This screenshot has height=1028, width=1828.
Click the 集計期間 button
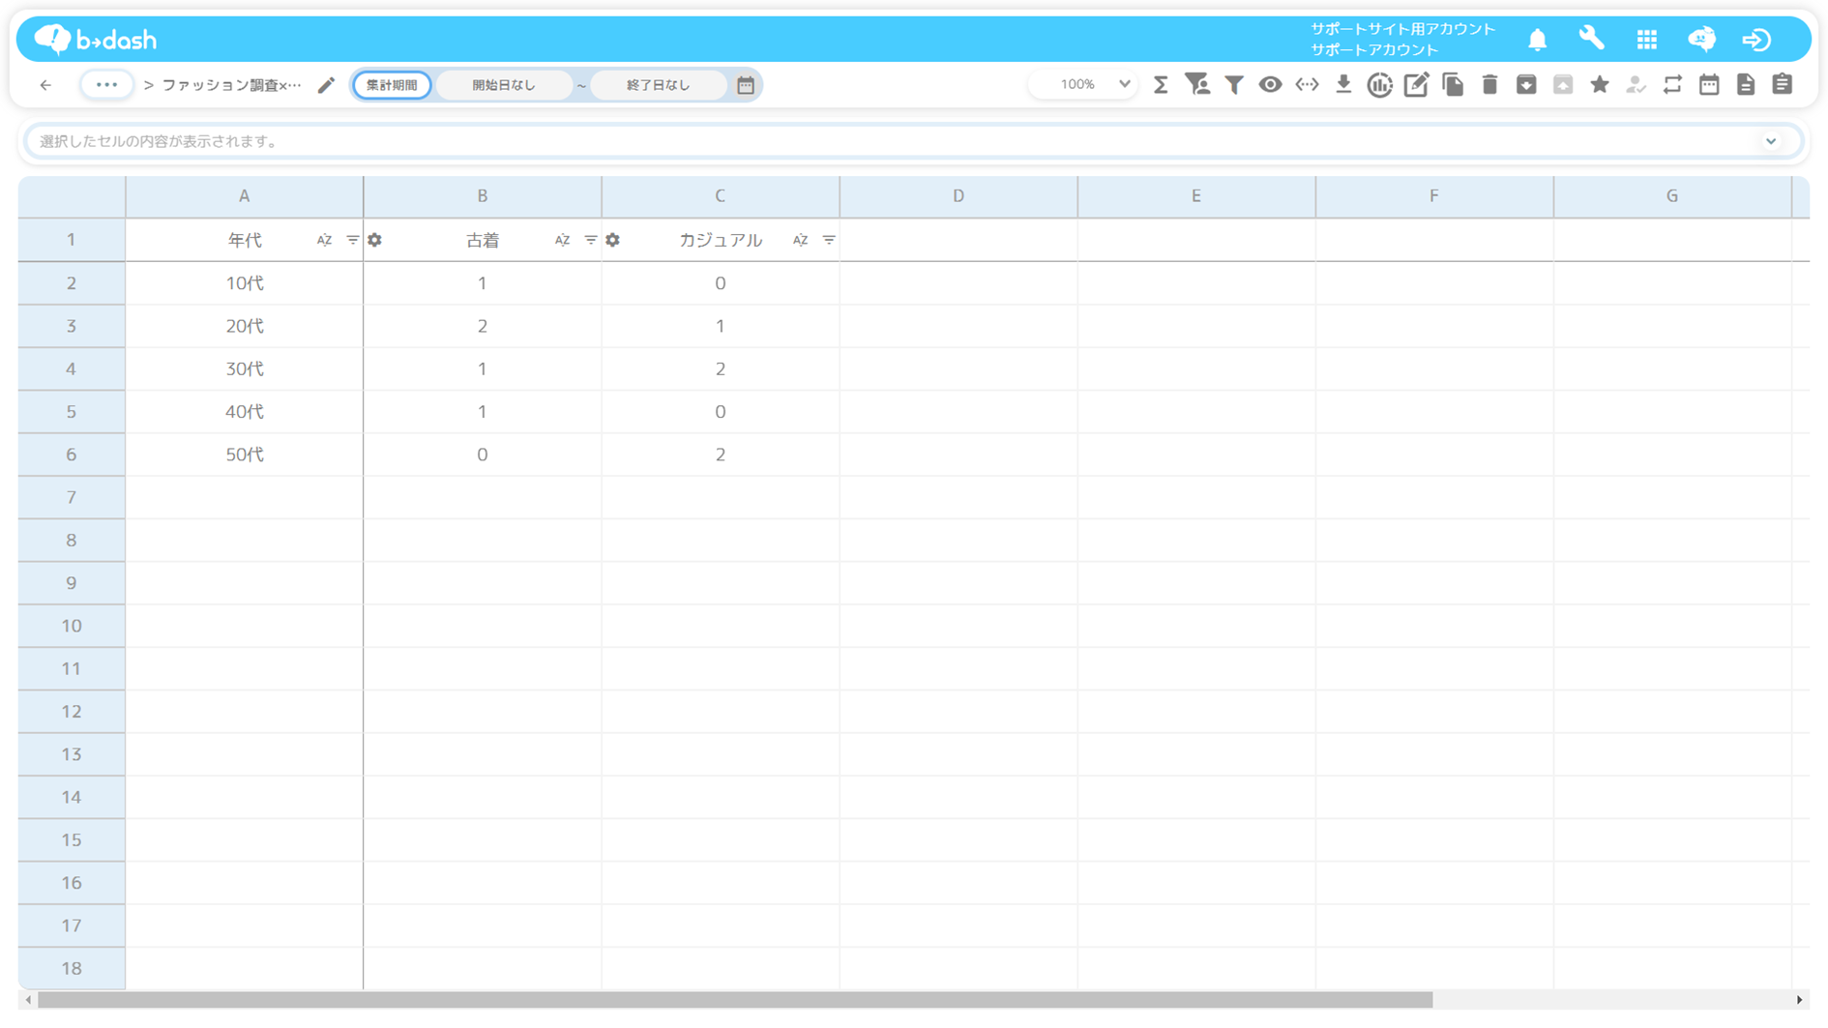[x=392, y=85]
